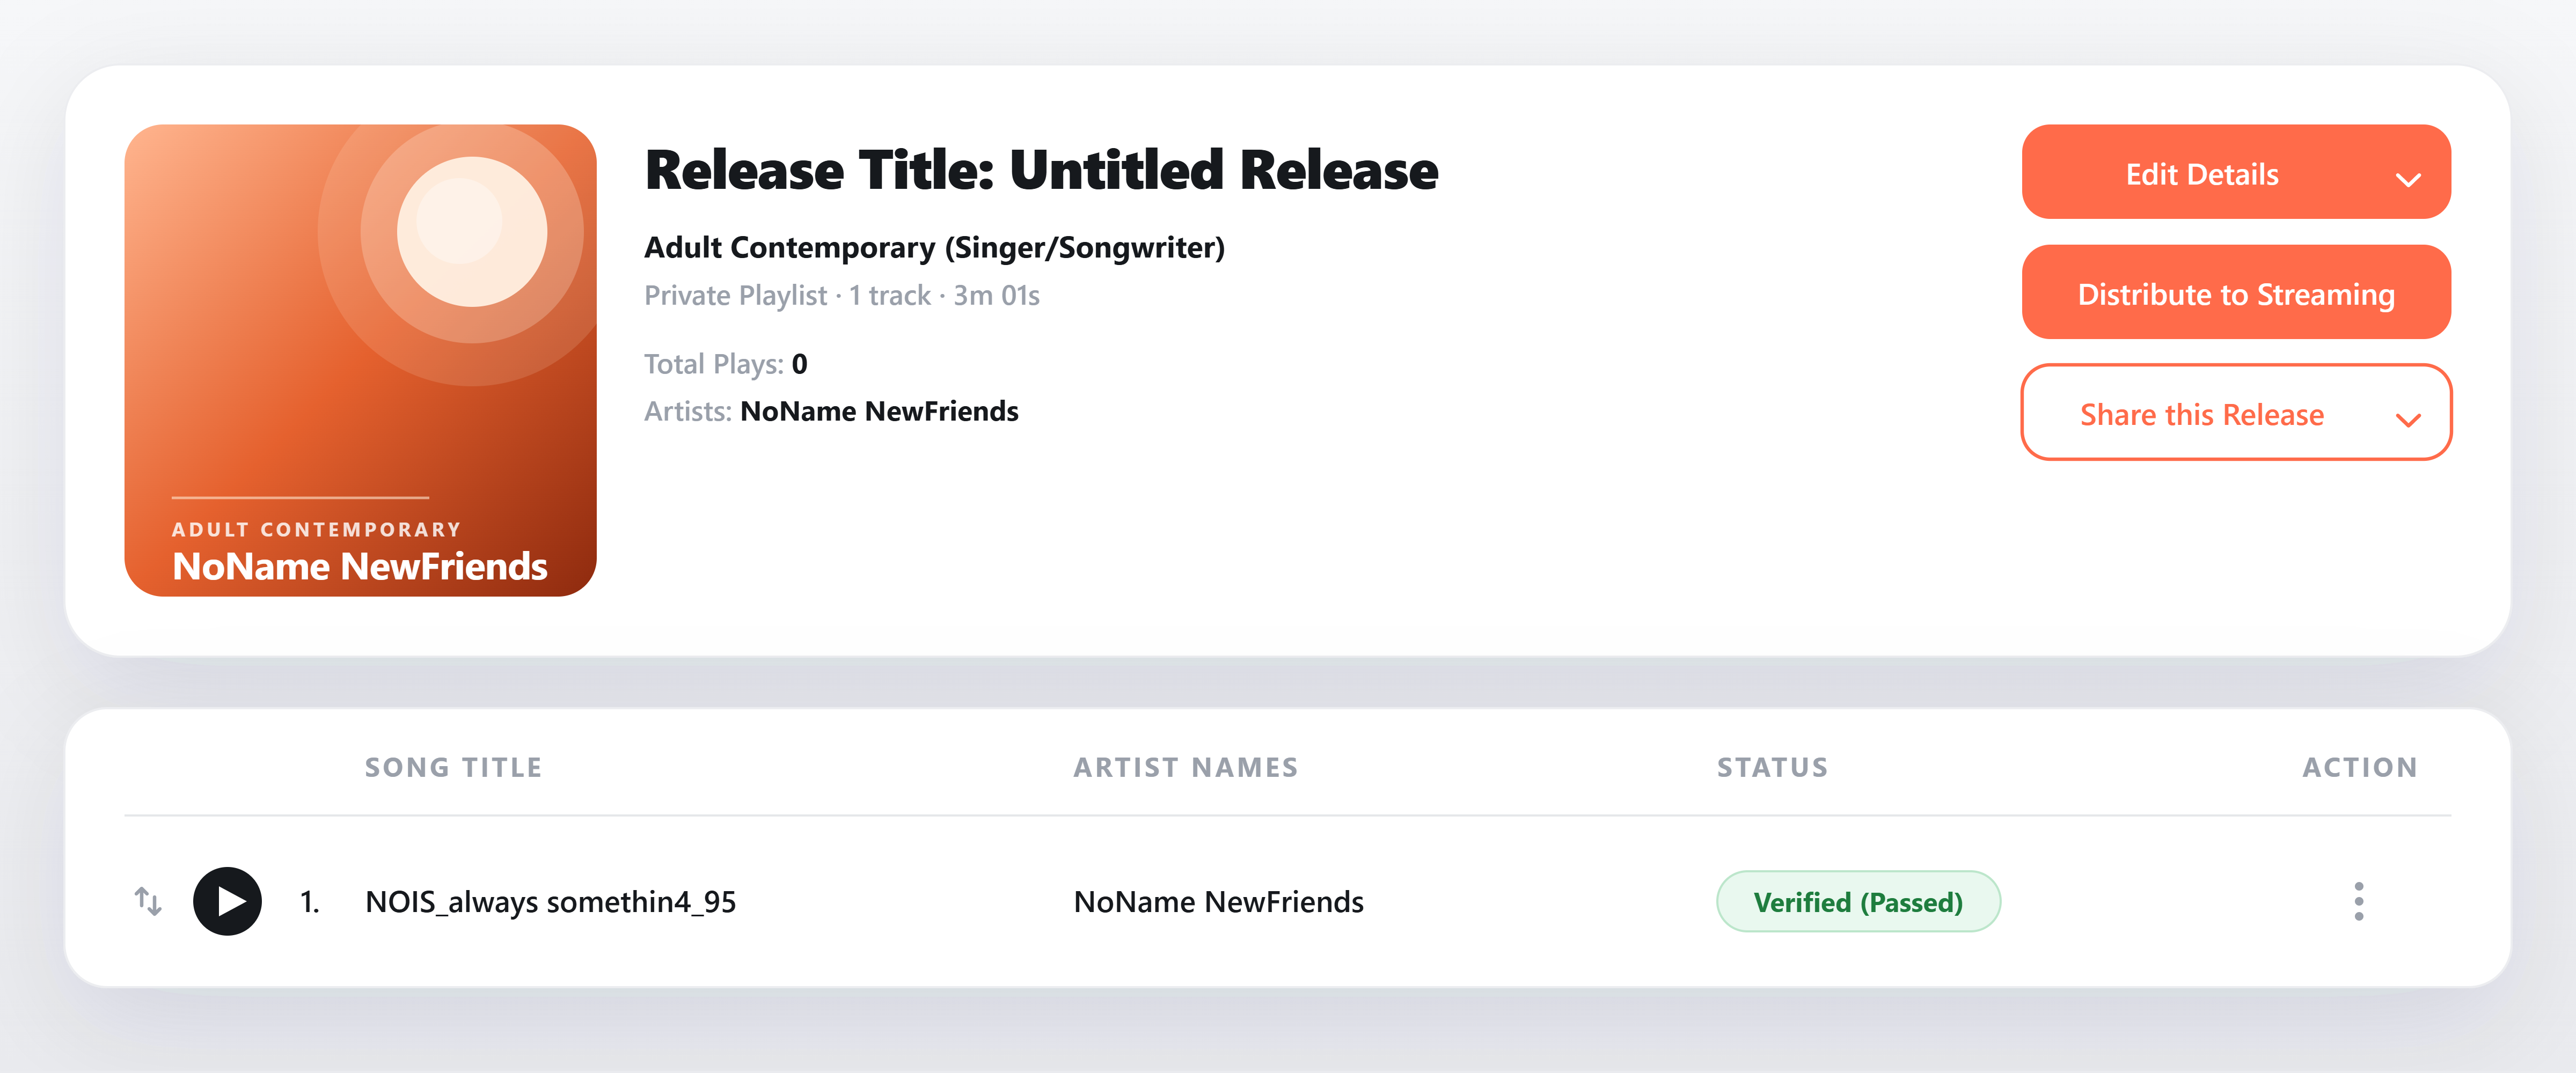Expand the Share this Release chevron
The width and height of the screenshot is (2576, 1073).
pyautogui.click(x=2408, y=420)
